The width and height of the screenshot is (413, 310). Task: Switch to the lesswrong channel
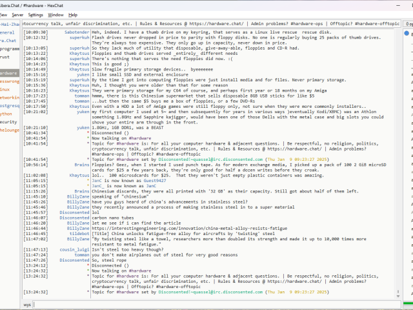(x=9, y=81)
